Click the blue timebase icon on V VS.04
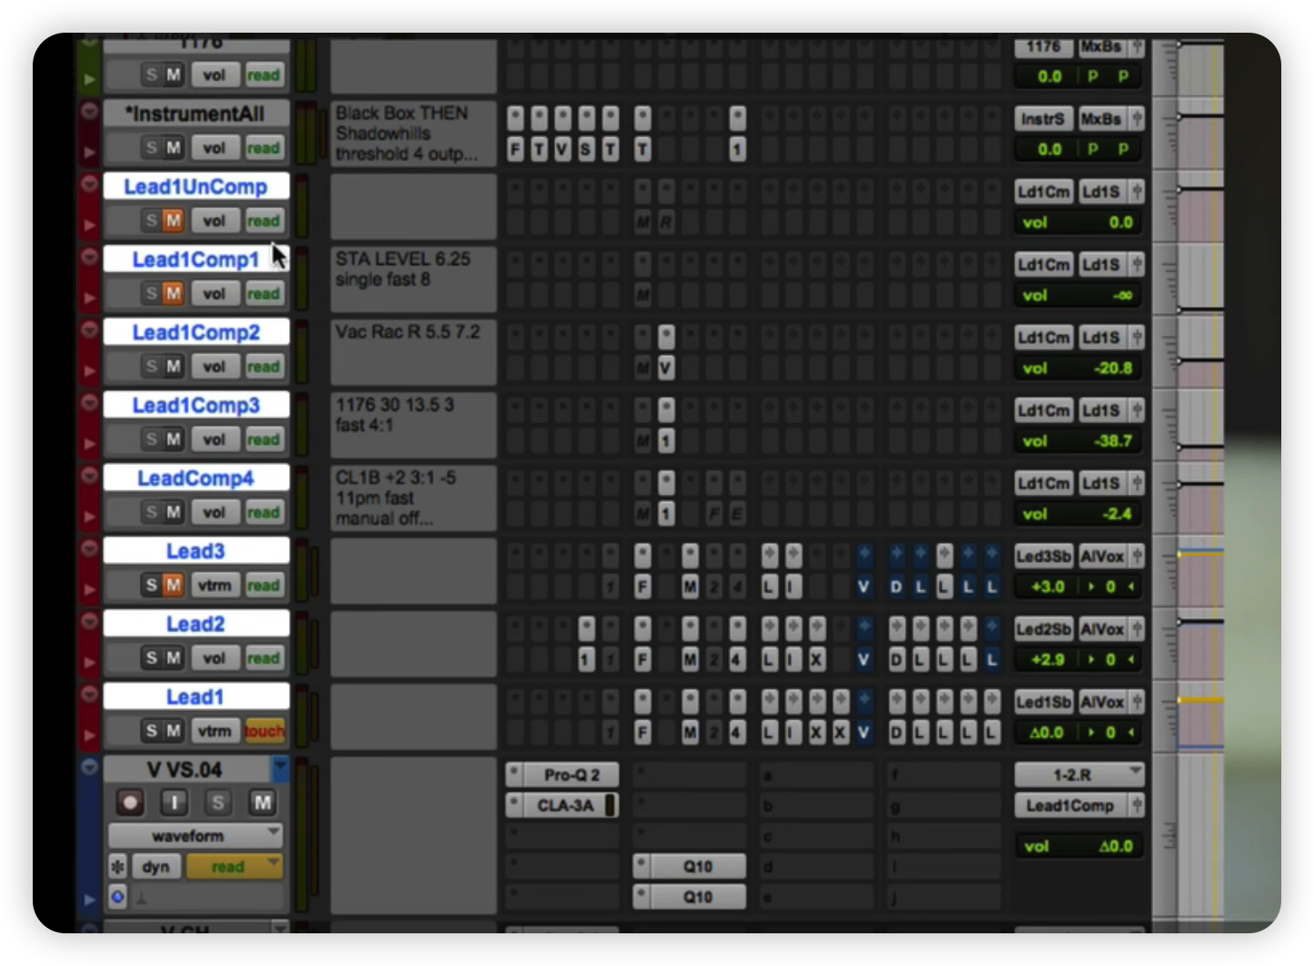The width and height of the screenshot is (1314, 966). (118, 897)
